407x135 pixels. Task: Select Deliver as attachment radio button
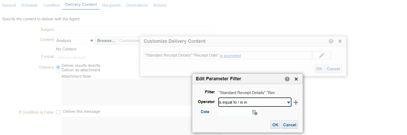(x=58, y=72)
